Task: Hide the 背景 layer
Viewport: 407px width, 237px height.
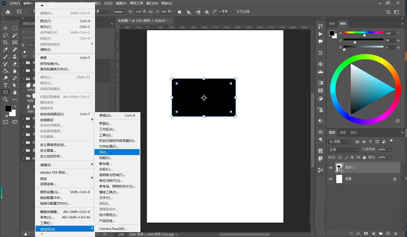Action: coord(331,179)
